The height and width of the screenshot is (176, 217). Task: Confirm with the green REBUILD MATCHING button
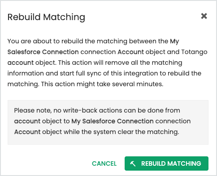click(166, 163)
